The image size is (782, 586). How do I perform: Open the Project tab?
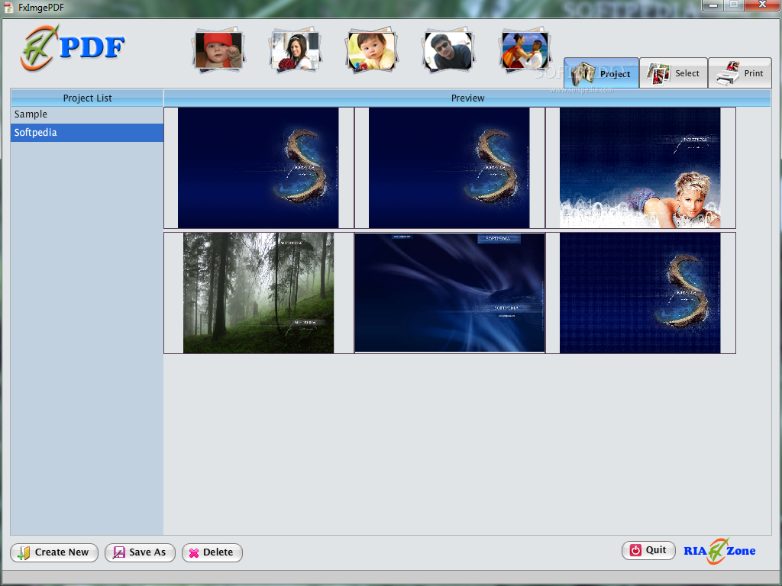click(x=602, y=73)
